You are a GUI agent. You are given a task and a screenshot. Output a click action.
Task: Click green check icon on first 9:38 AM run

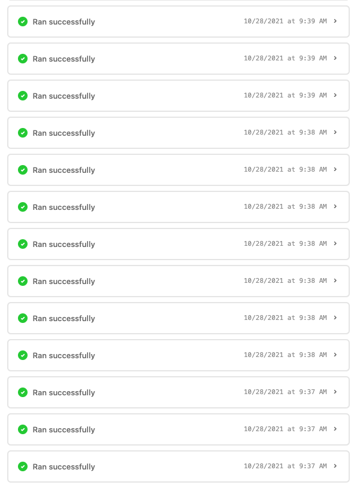coord(23,133)
